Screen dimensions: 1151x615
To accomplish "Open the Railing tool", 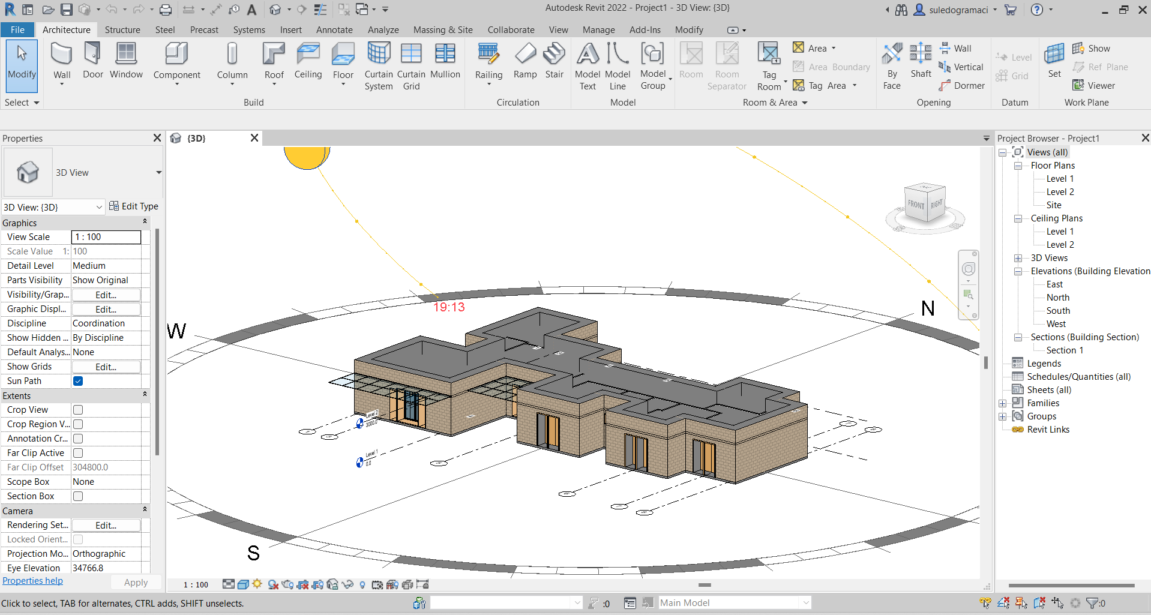I will point(488,60).
